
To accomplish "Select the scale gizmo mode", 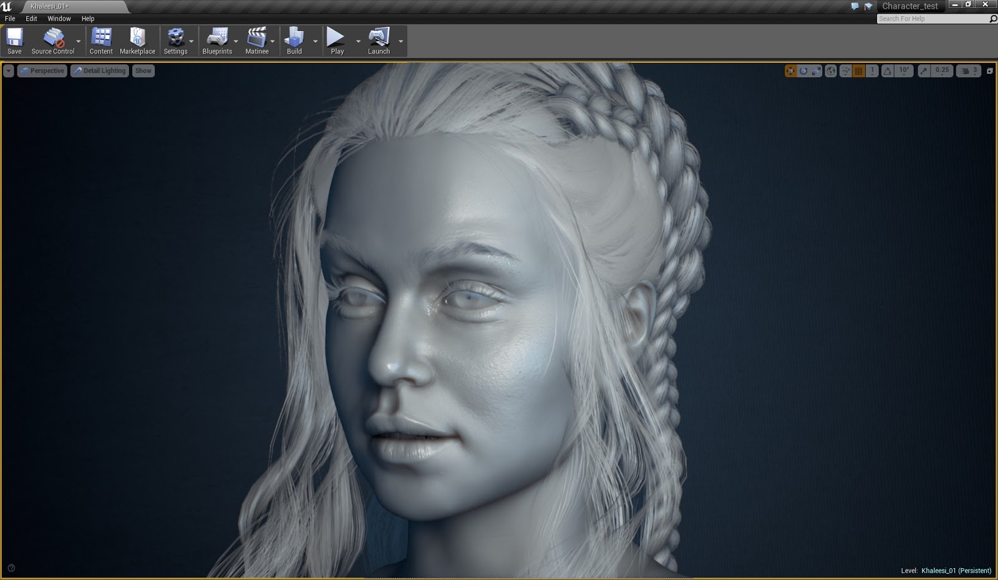I will [816, 71].
